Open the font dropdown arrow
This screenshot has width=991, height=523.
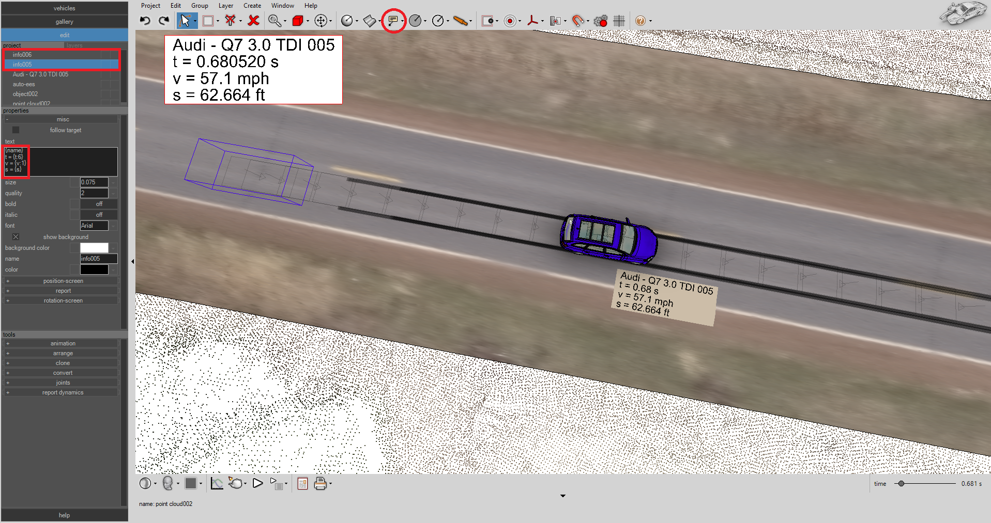[x=113, y=226]
